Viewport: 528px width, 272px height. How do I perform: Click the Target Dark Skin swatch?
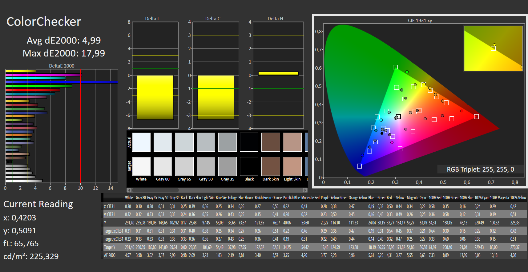(271, 166)
